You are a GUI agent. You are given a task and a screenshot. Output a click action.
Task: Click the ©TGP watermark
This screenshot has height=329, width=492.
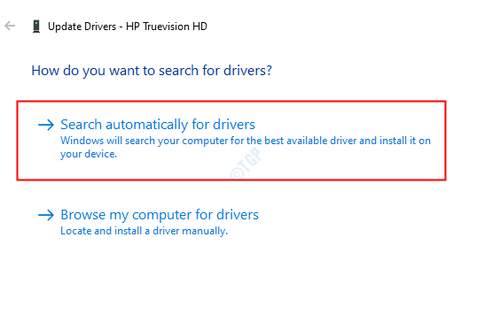pos(246,164)
